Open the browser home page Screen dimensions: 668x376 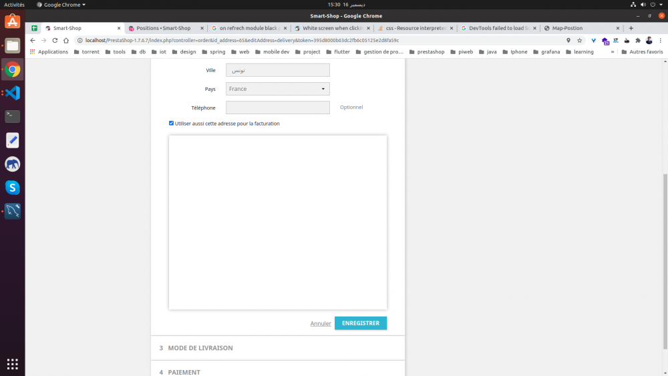click(x=66, y=41)
